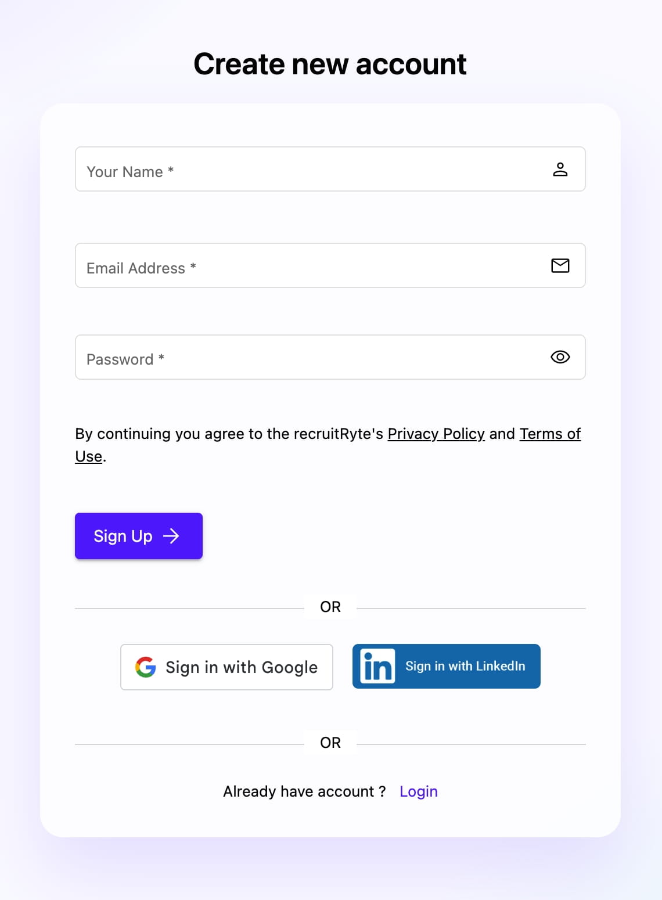The image size is (662, 900).
Task: Choose Sign in with Google text
Action: click(x=242, y=667)
